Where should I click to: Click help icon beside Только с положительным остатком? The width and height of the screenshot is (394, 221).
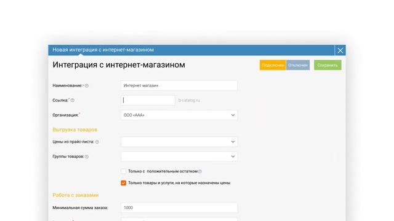(200, 171)
